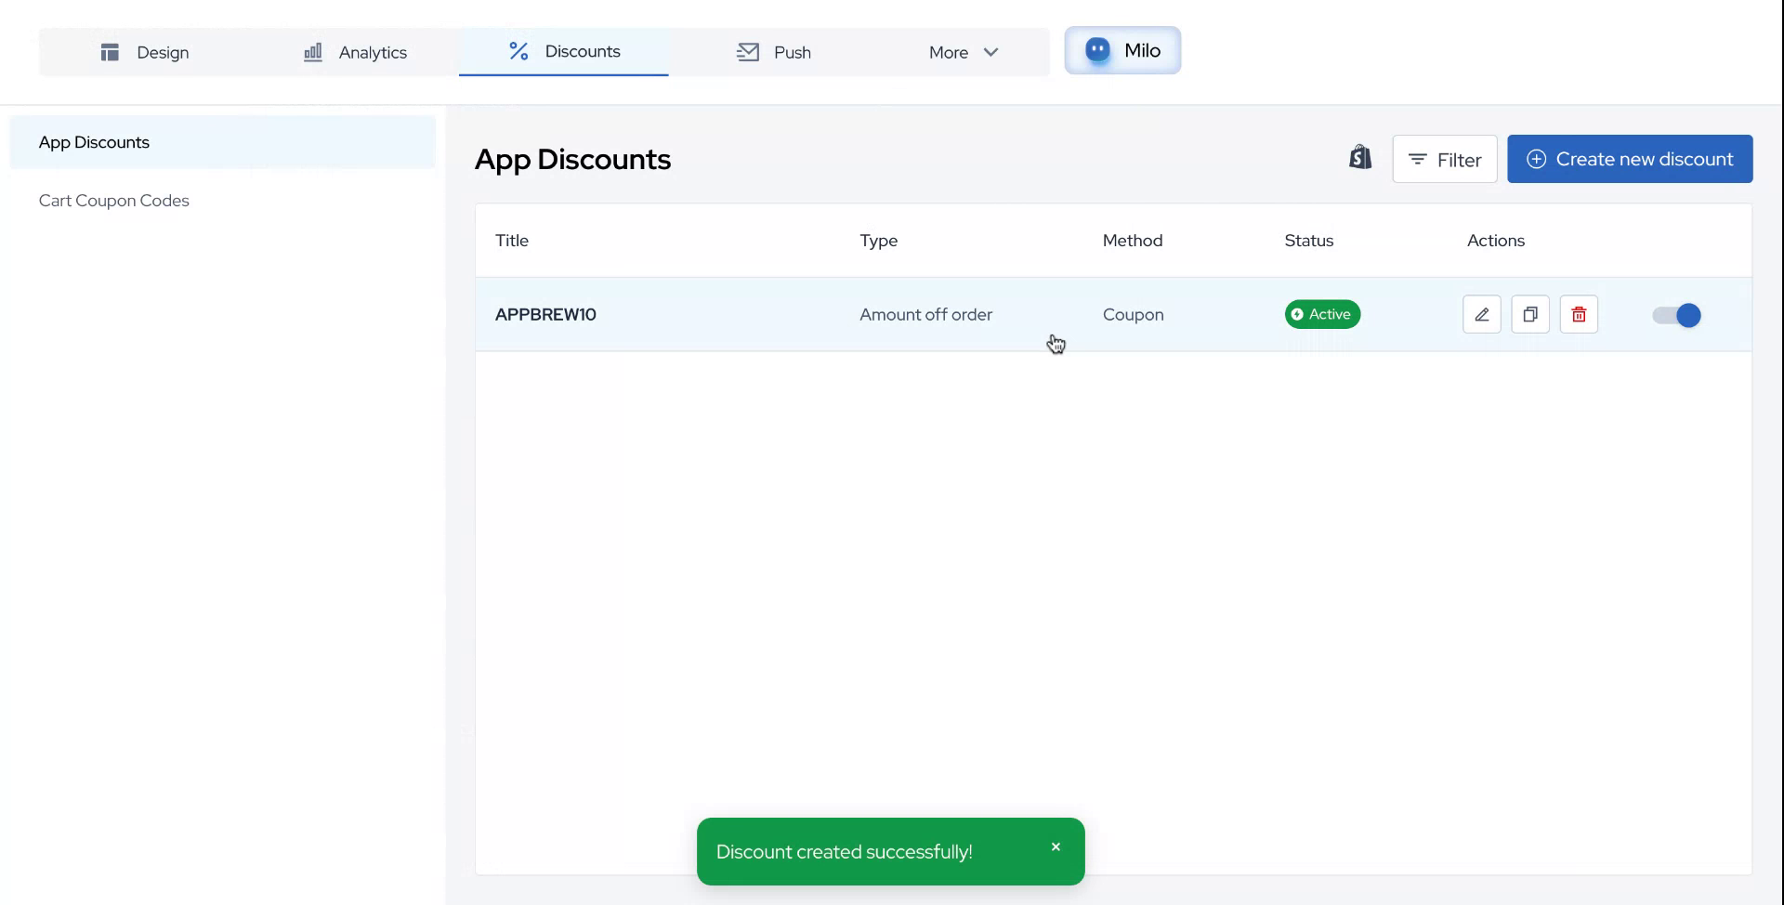Viewport: 1784px width, 905px height.
Task: Edit the APPBREW10 discount with the pencil icon
Action: click(x=1482, y=314)
